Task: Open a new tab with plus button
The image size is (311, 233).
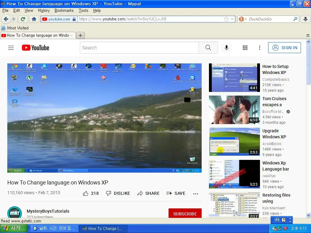Action: [x=80, y=35]
